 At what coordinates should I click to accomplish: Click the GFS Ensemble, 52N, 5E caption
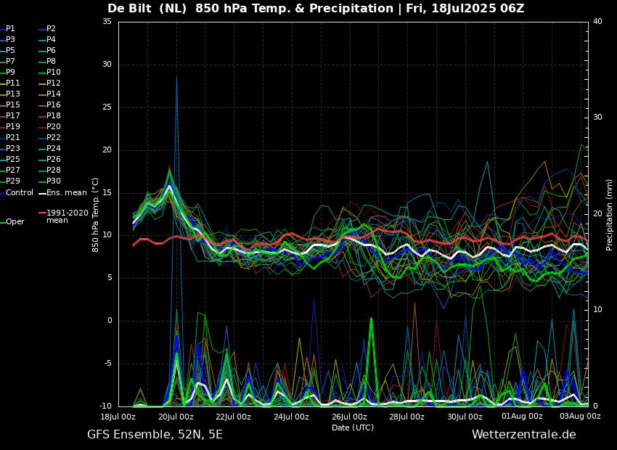tap(155, 435)
